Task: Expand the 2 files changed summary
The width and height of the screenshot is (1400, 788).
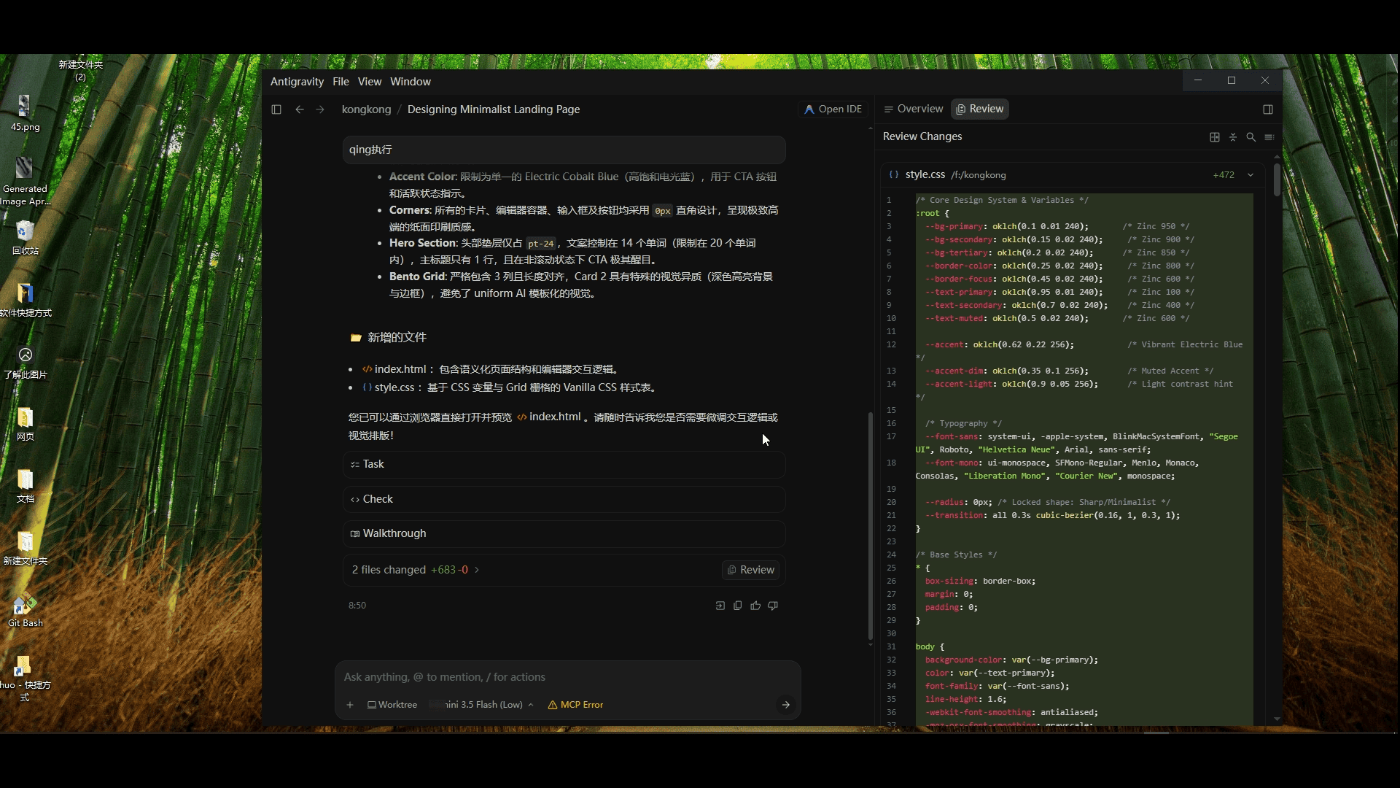Action: coord(415,570)
